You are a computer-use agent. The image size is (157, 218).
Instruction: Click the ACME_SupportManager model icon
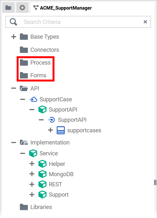[36, 7]
